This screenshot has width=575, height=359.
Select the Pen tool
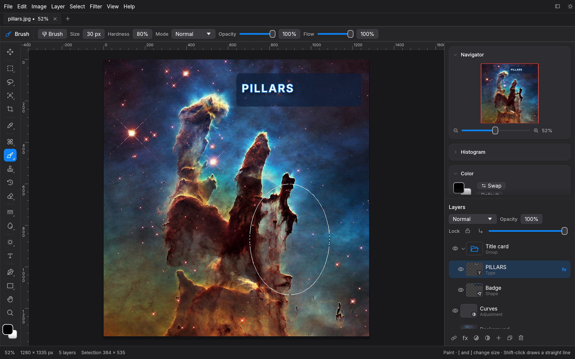click(10, 272)
